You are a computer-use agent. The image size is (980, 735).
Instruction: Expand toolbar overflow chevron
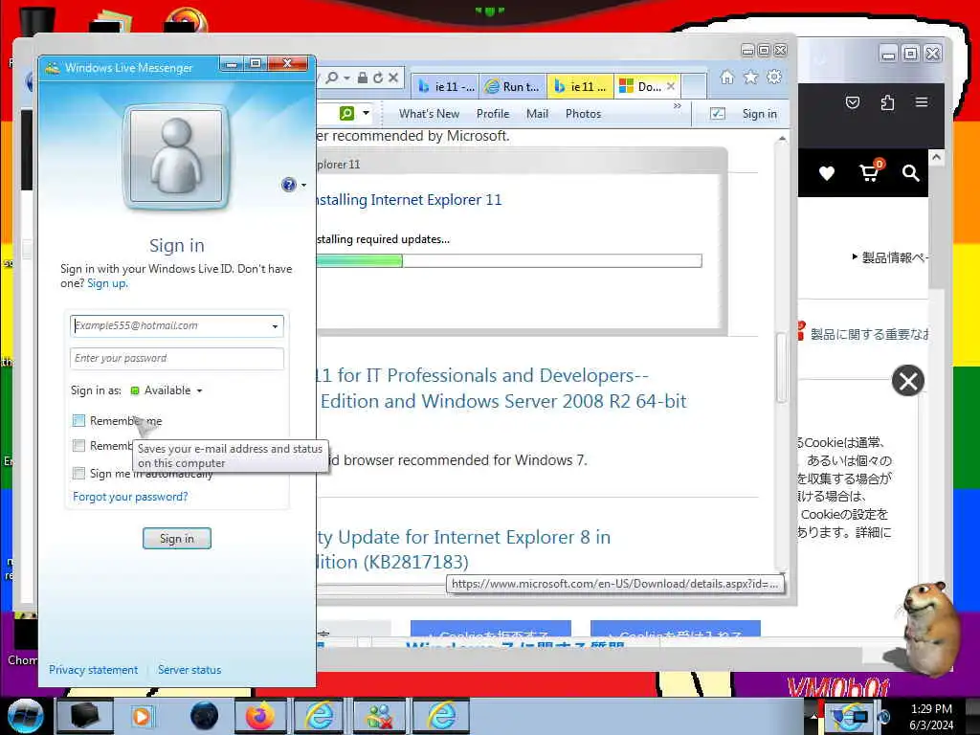point(677,106)
